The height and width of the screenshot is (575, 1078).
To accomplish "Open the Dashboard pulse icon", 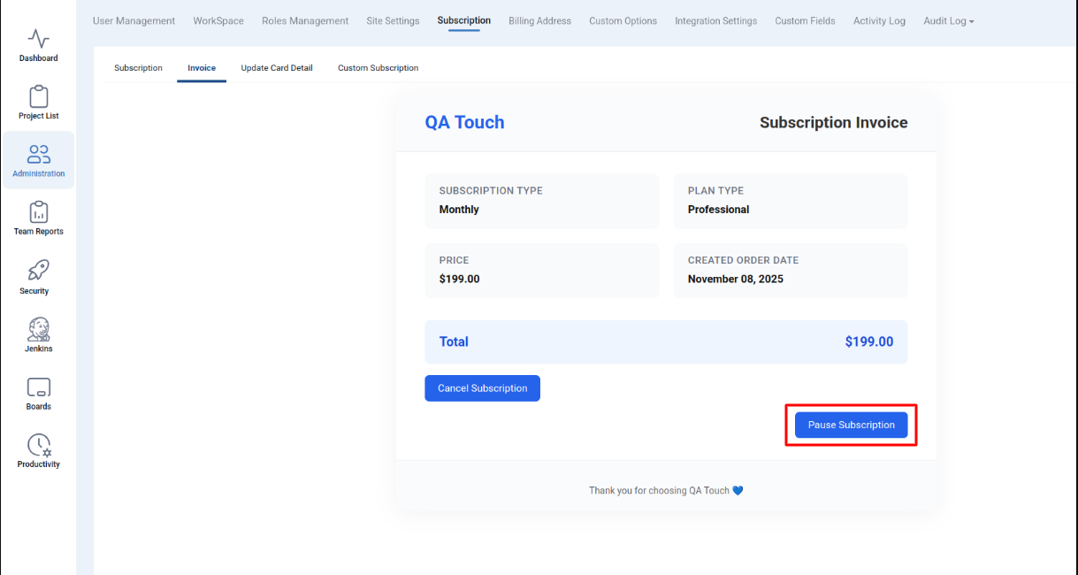I will click(39, 39).
